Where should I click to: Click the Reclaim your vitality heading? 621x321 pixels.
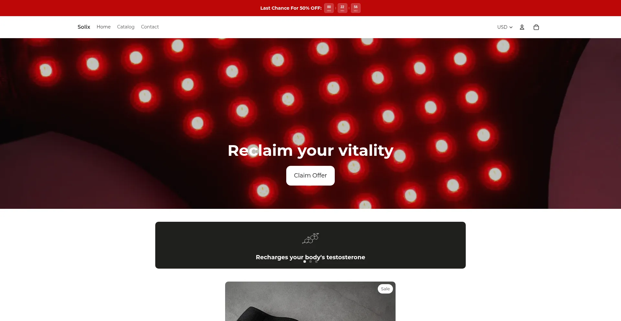pos(310,151)
